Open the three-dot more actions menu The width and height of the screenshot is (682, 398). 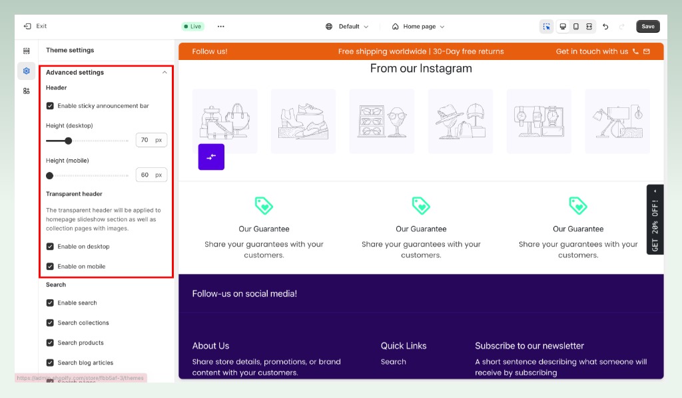tap(221, 27)
